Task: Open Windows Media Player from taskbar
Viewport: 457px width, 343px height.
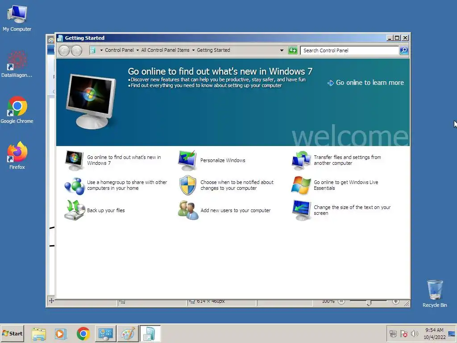Action: (x=61, y=334)
